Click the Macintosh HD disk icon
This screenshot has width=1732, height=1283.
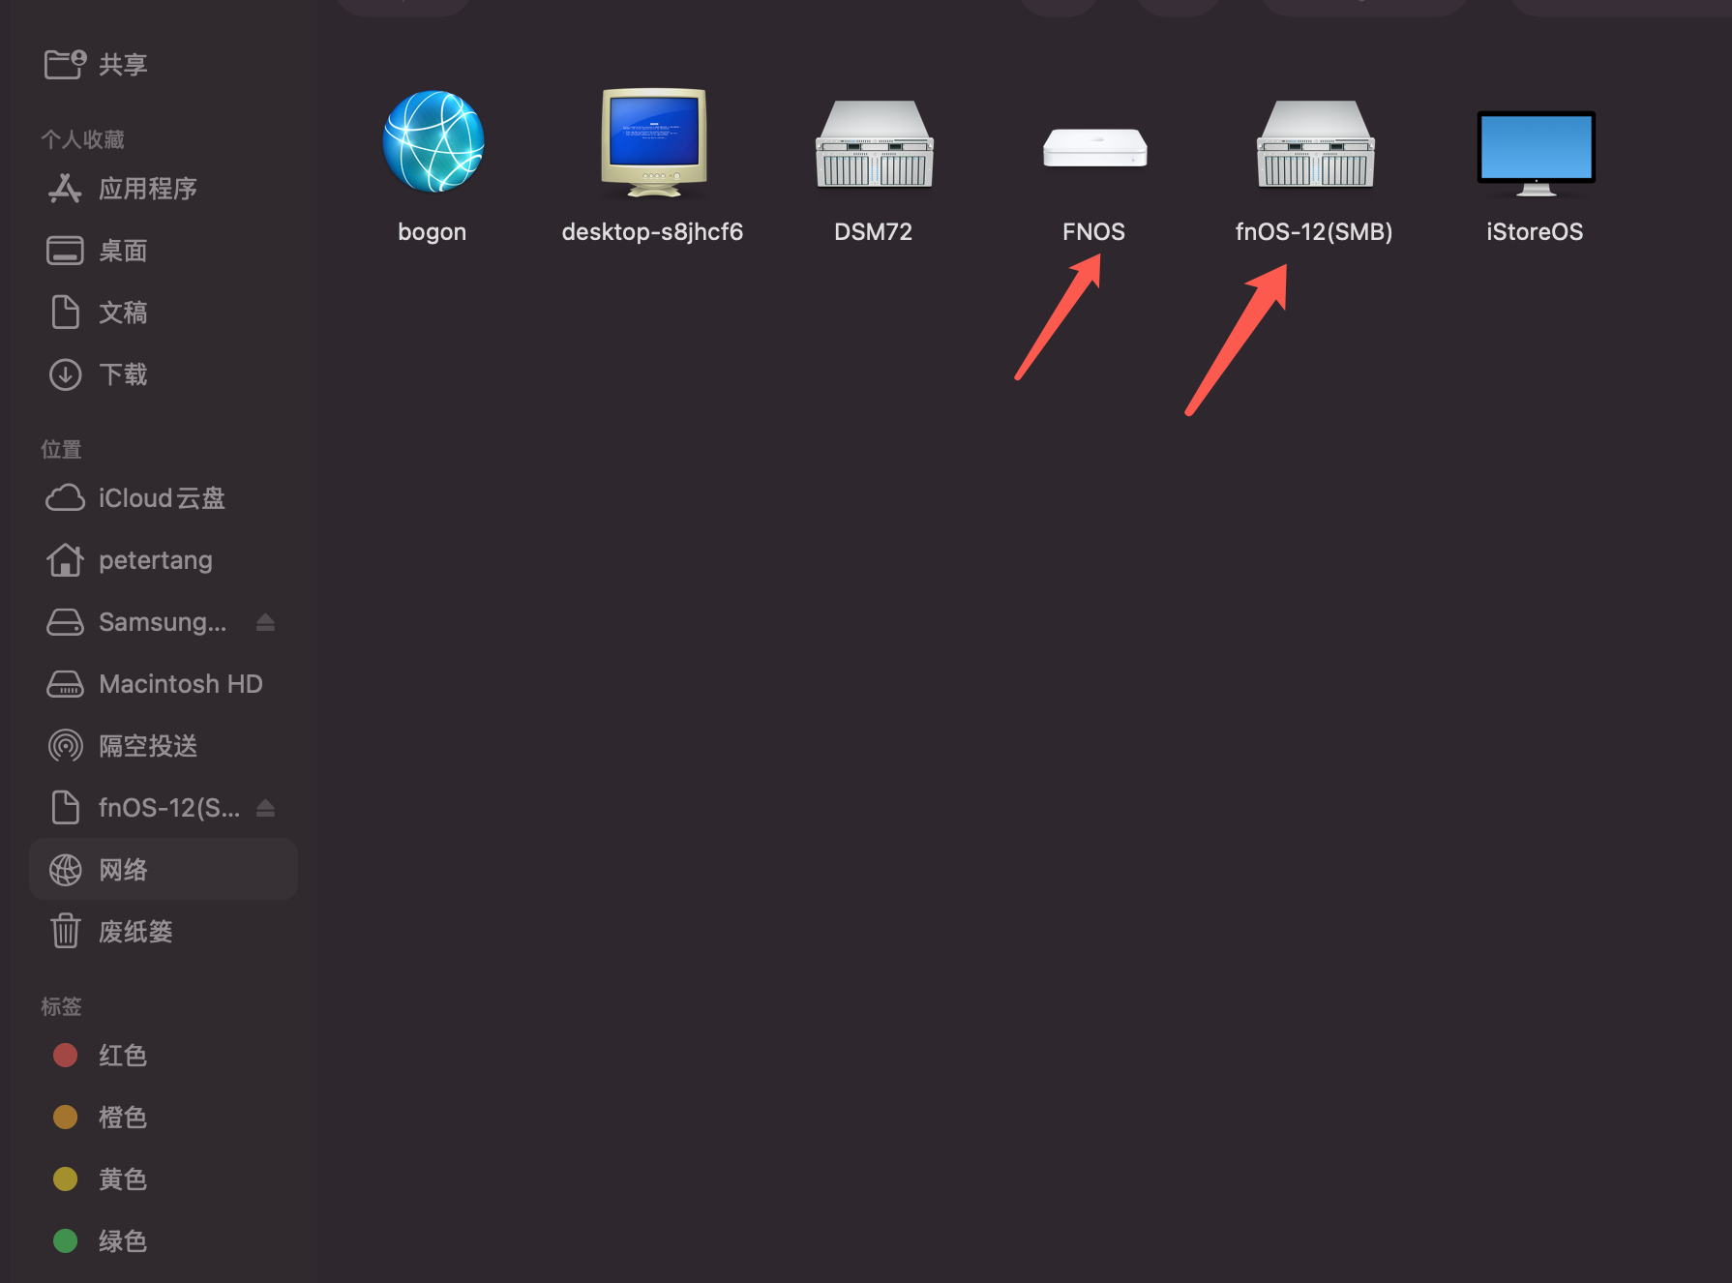point(65,684)
